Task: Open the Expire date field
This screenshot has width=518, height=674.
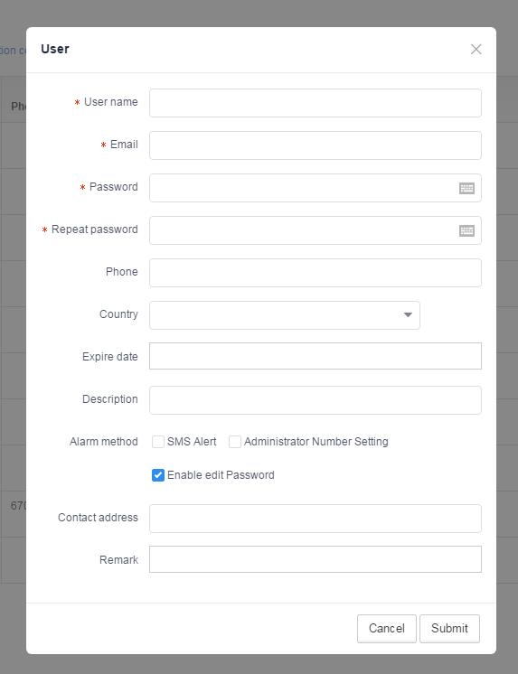Action: [316, 356]
